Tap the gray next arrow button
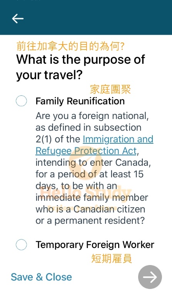 tap(150, 277)
